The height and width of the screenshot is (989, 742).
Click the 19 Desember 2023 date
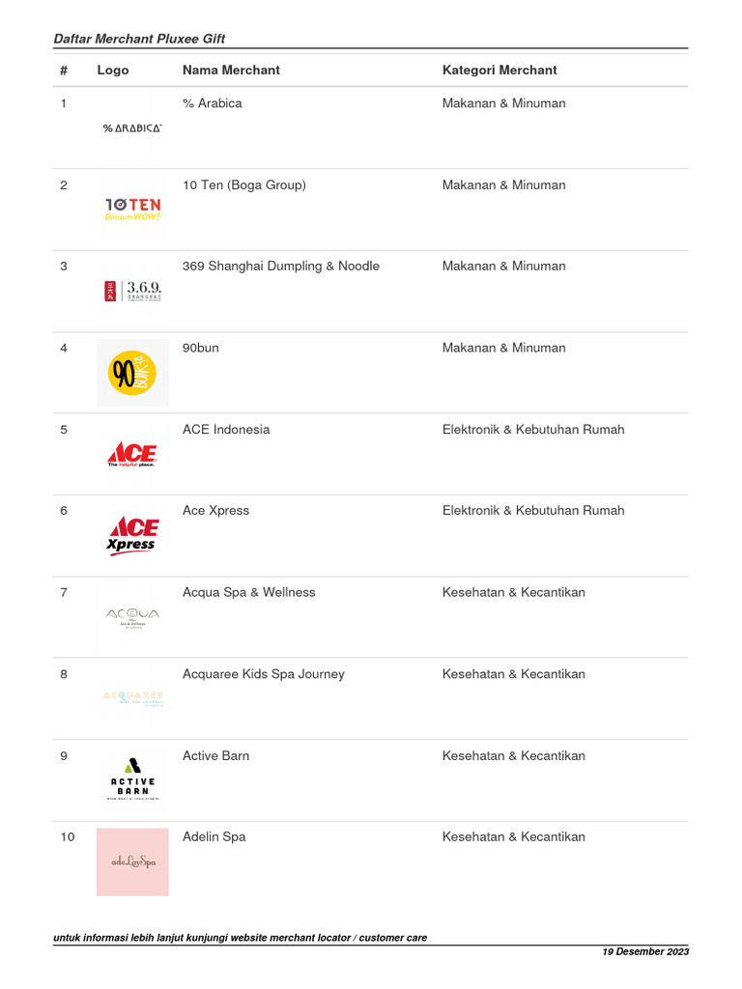645,952
